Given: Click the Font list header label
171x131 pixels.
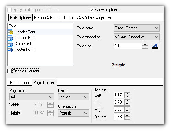Looking at the screenshot, I should 12,26.
